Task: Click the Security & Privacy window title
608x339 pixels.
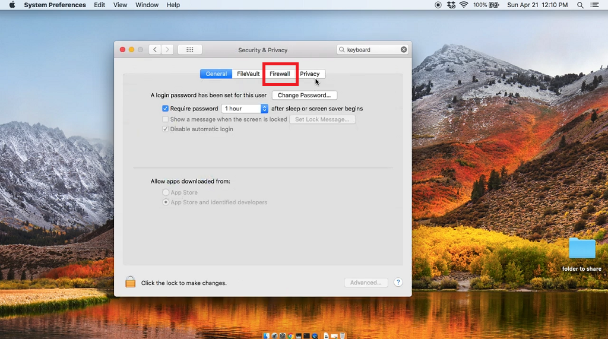Action: pyautogui.click(x=262, y=50)
